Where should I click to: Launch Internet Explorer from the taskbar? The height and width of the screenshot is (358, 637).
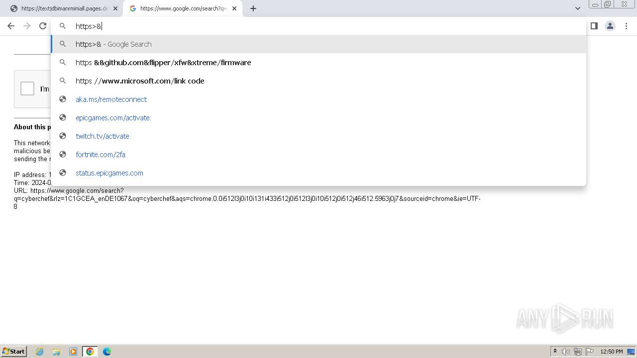[x=40, y=352]
